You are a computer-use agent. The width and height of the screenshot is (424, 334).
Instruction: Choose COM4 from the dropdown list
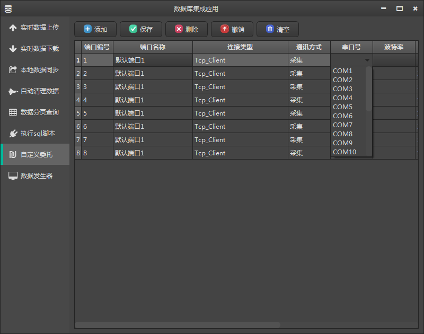pos(348,98)
